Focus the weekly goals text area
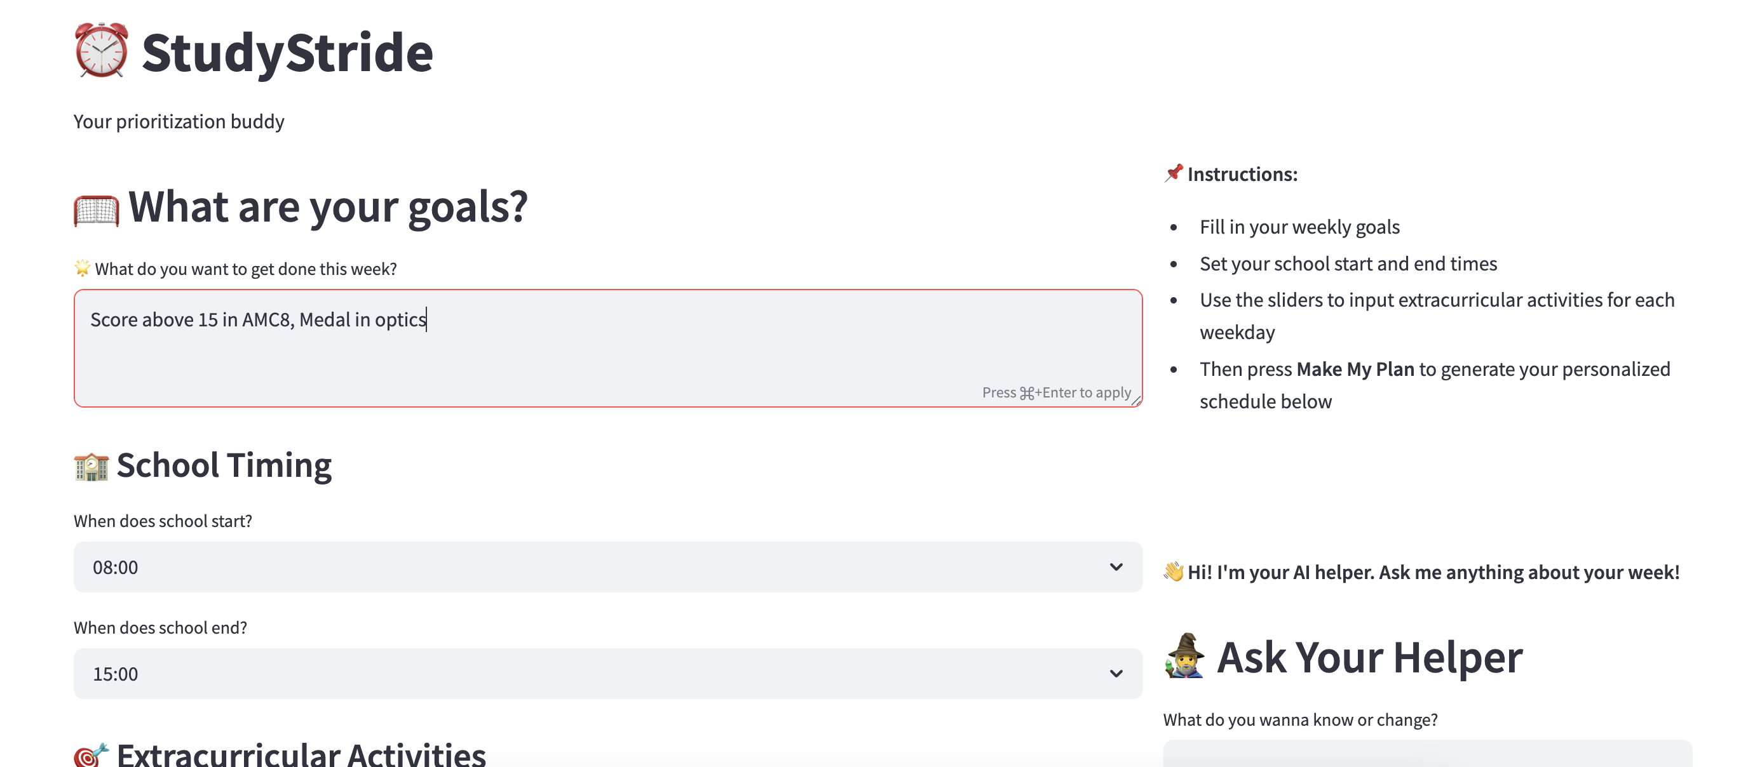The width and height of the screenshot is (1755, 767). [x=607, y=347]
